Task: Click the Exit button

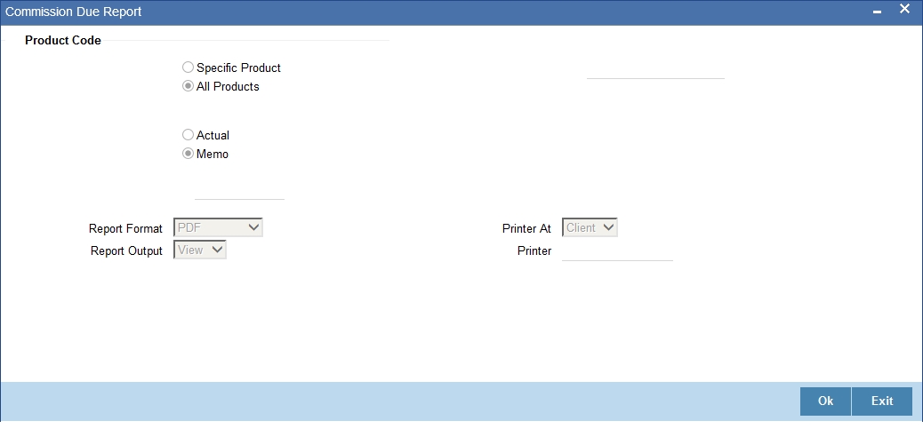Action: (882, 401)
